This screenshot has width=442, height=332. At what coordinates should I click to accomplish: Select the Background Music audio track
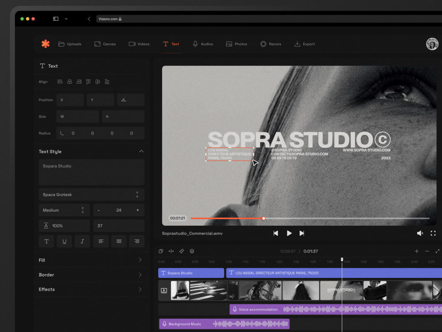tap(225, 324)
